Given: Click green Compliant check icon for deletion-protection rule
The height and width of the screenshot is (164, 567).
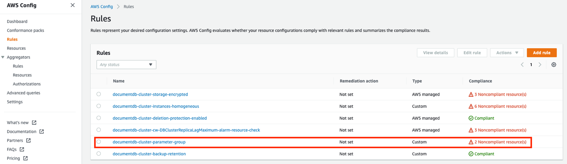Looking at the screenshot, I should tap(471, 118).
